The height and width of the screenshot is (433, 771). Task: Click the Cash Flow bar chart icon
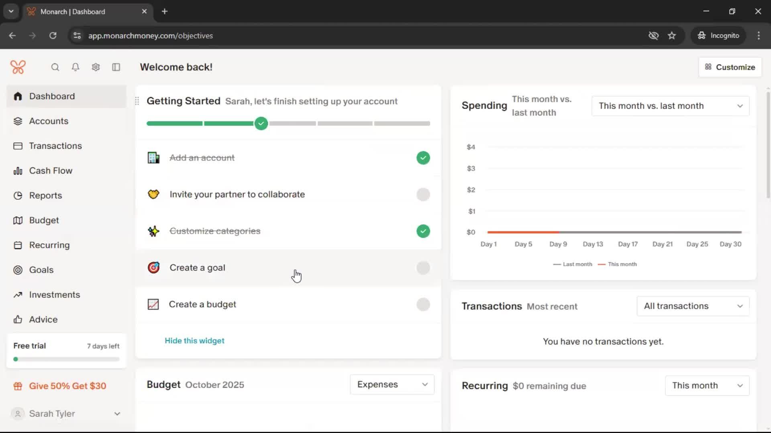[x=18, y=171]
